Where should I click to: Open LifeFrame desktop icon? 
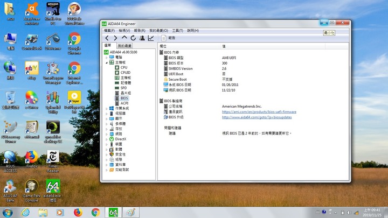coord(53,41)
